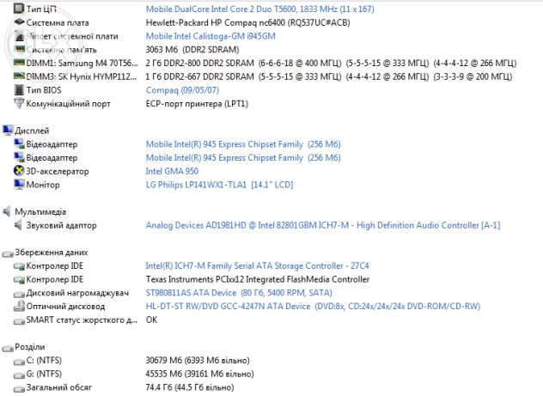Click the 3063 Мб (DDR2 SDRAM) value
Screen dimensions: 543x396
192,50
